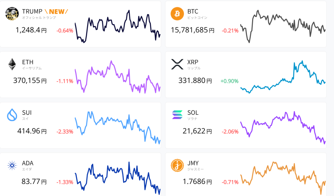Click the XRP logo icon

click(177, 64)
